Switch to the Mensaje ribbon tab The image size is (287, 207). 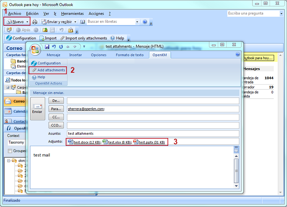pos(53,55)
